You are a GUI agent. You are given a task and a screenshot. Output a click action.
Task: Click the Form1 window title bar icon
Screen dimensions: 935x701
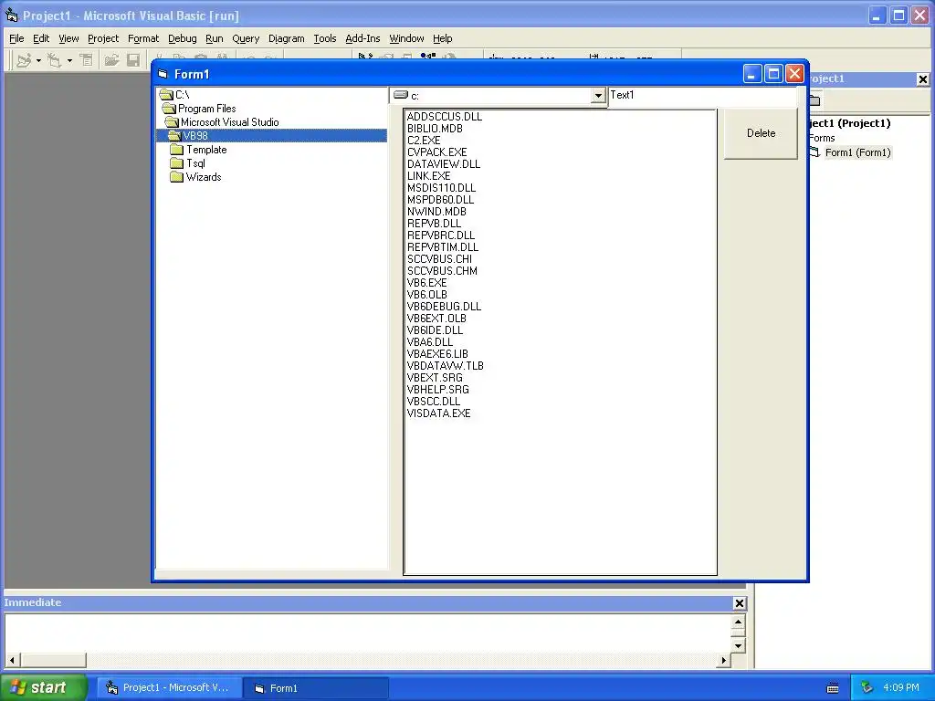pyautogui.click(x=163, y=74)
